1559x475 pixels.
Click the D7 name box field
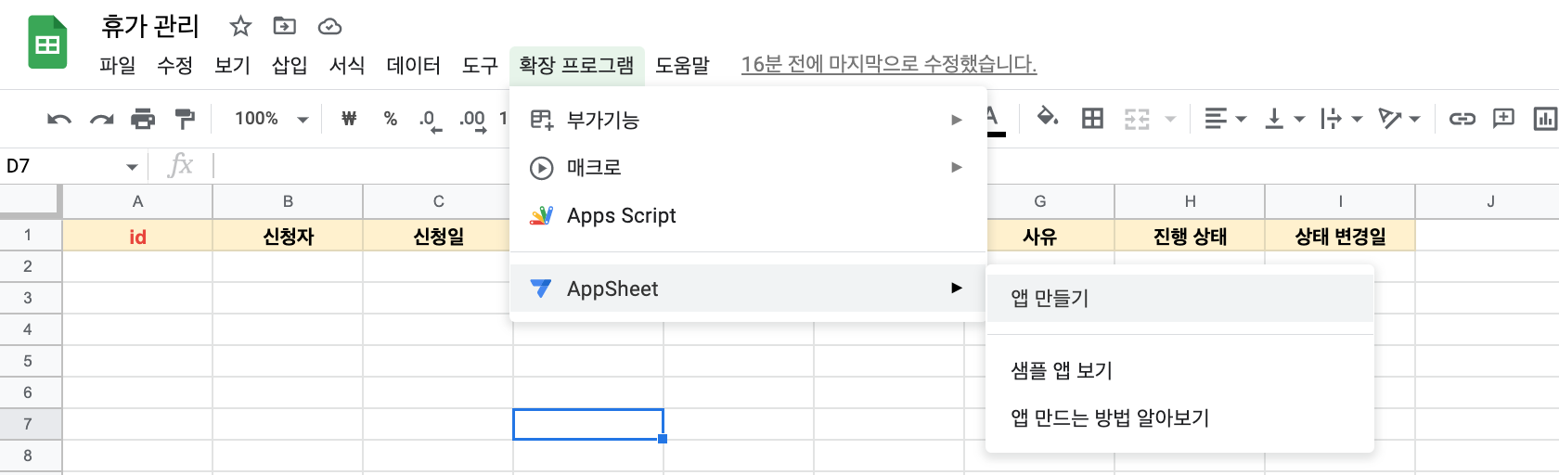tap(63, 166)
